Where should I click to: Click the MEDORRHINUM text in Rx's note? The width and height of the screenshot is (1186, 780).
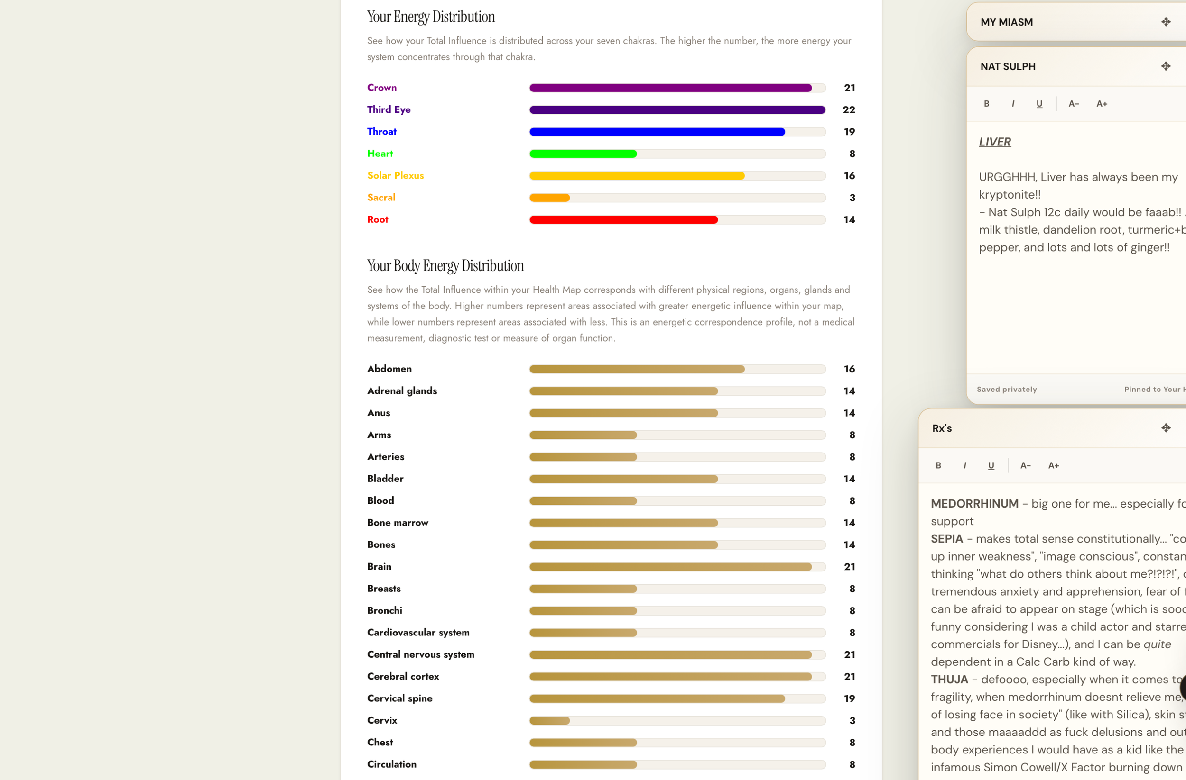(x=974, y=504)
